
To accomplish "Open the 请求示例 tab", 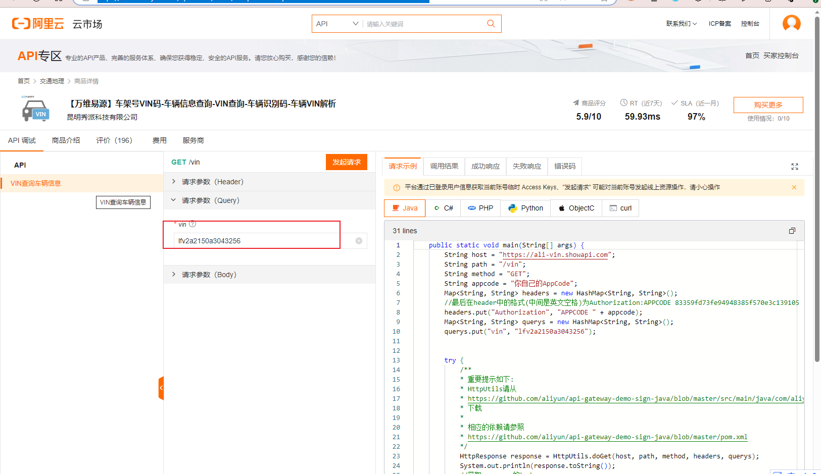I will (403, 166).
